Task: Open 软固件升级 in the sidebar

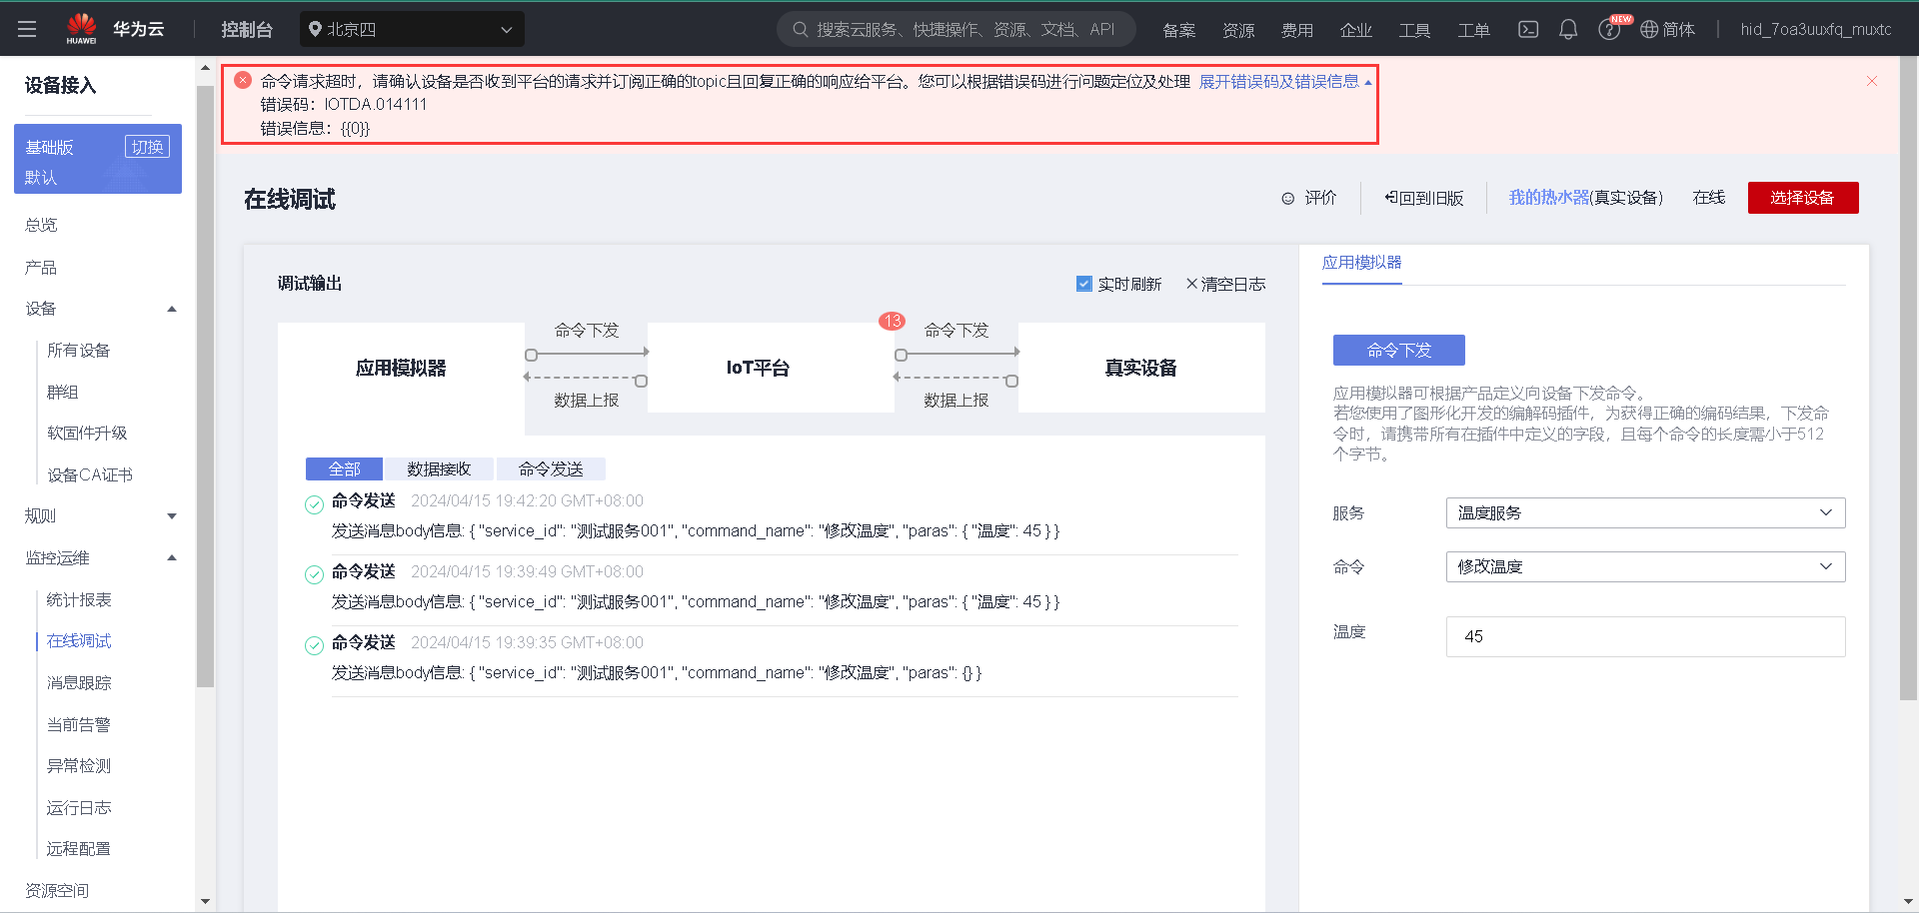Action: (x=87, y=433)
